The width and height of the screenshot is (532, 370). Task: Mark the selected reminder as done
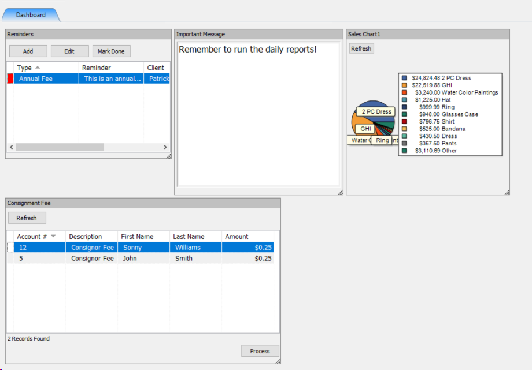(x=111, y=51)
